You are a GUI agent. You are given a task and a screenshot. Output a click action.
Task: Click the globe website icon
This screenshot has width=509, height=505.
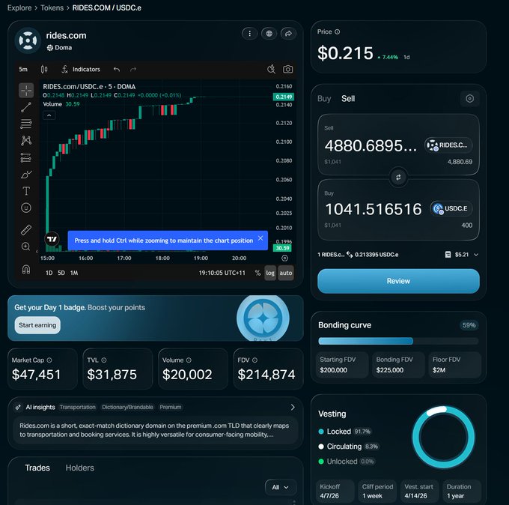269,34
